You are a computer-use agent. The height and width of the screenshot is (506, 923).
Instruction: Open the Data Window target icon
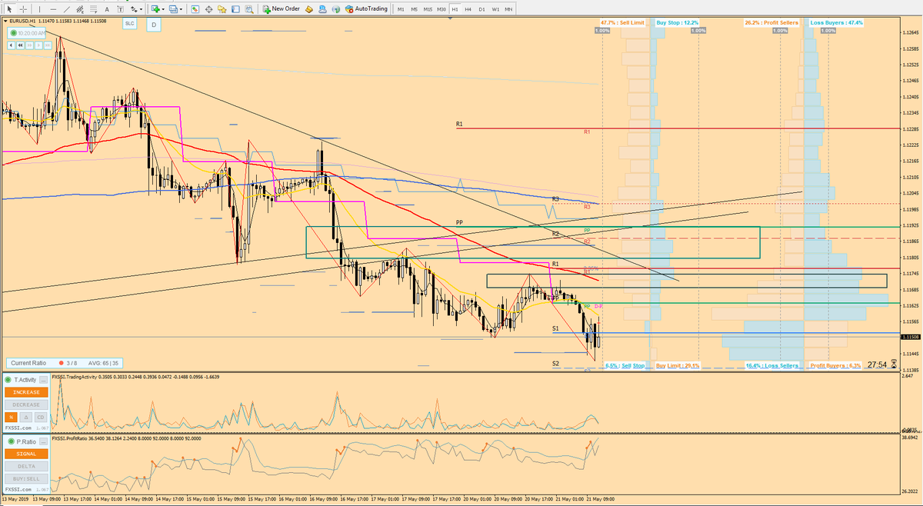click(x=208, y=9)
